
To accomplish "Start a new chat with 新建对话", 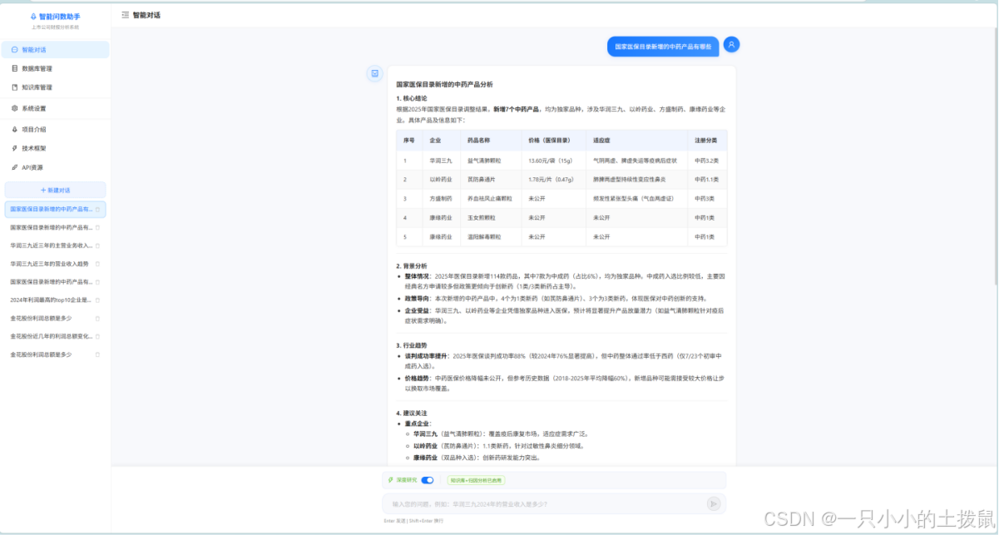I will point(55,190).
